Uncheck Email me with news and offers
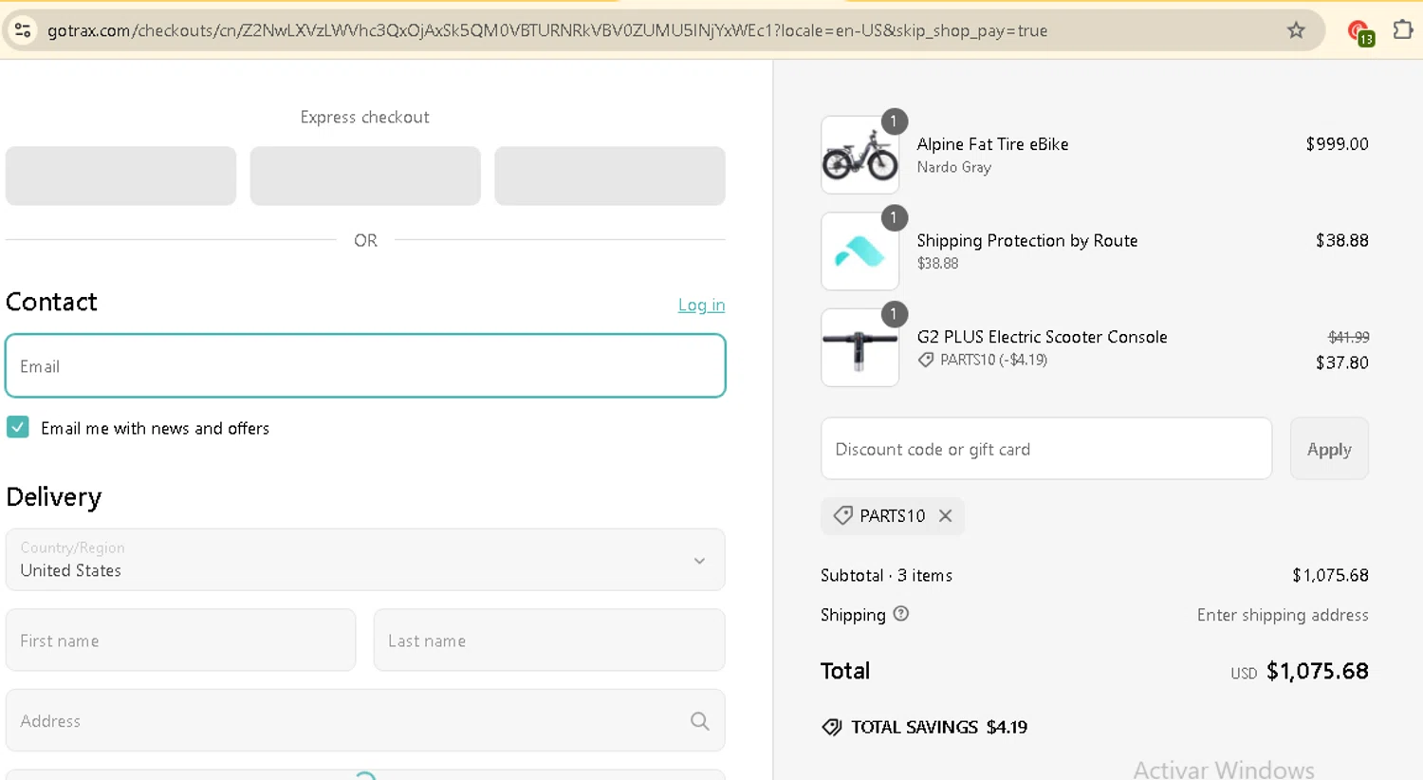The width and height of the screenshot is (1423, 780). pyautogui.click(x=18, y=427)
